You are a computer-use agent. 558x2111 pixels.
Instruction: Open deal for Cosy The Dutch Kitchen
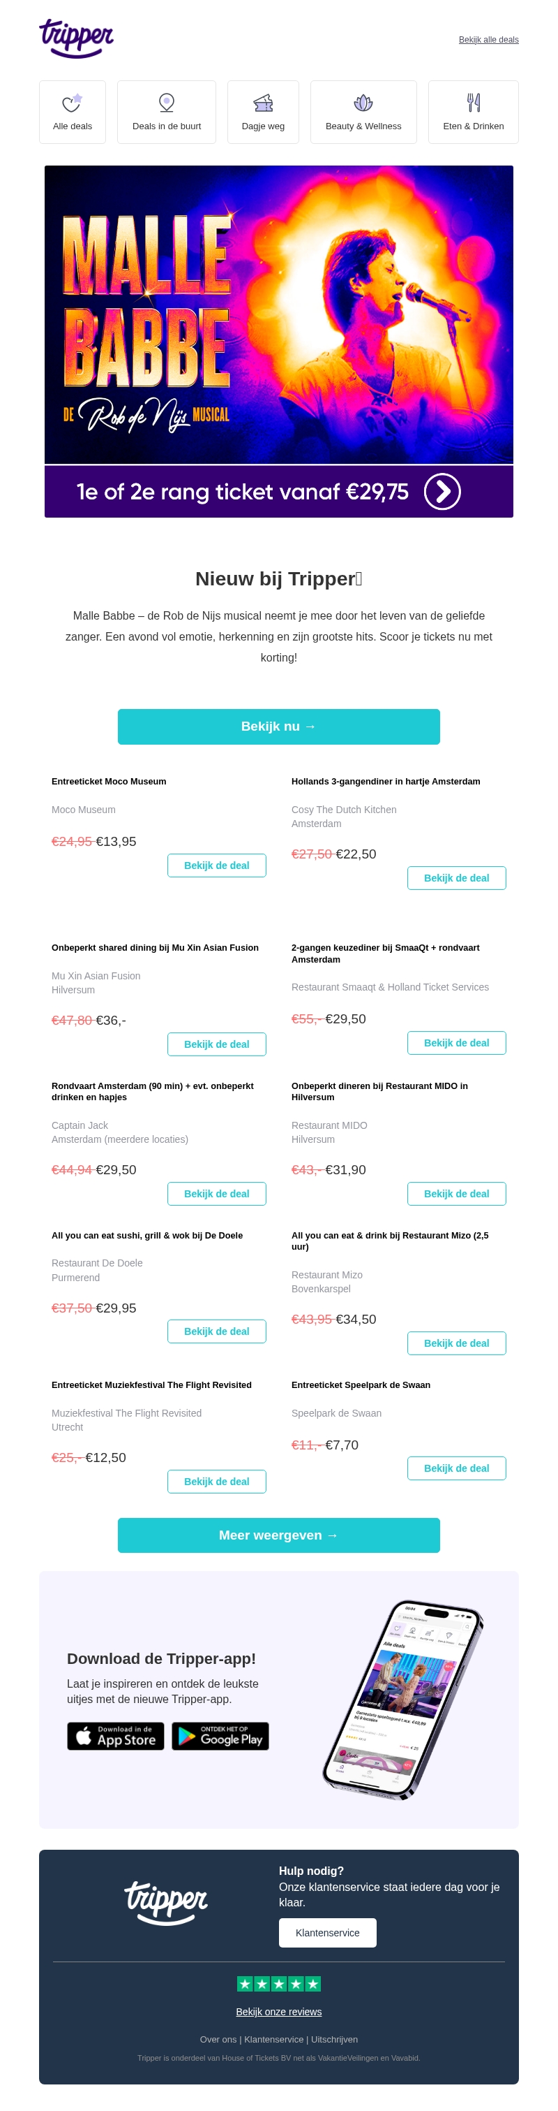(457, 877)
